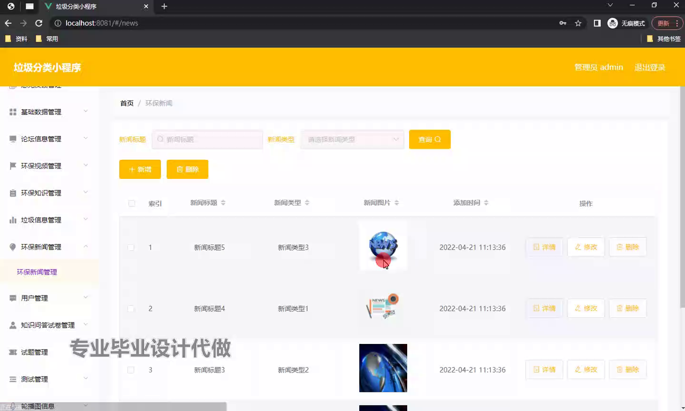Click the 论坛信息管理 chat icon

13,139
